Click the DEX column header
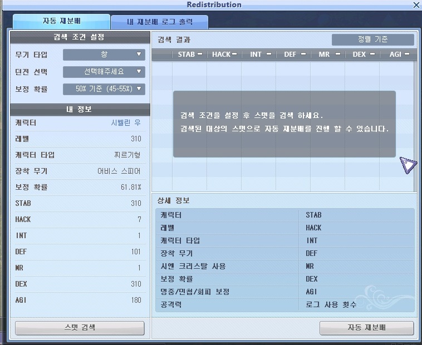 (359, 55)
